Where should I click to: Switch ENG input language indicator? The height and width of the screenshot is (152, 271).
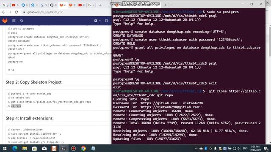coord(245,148)
